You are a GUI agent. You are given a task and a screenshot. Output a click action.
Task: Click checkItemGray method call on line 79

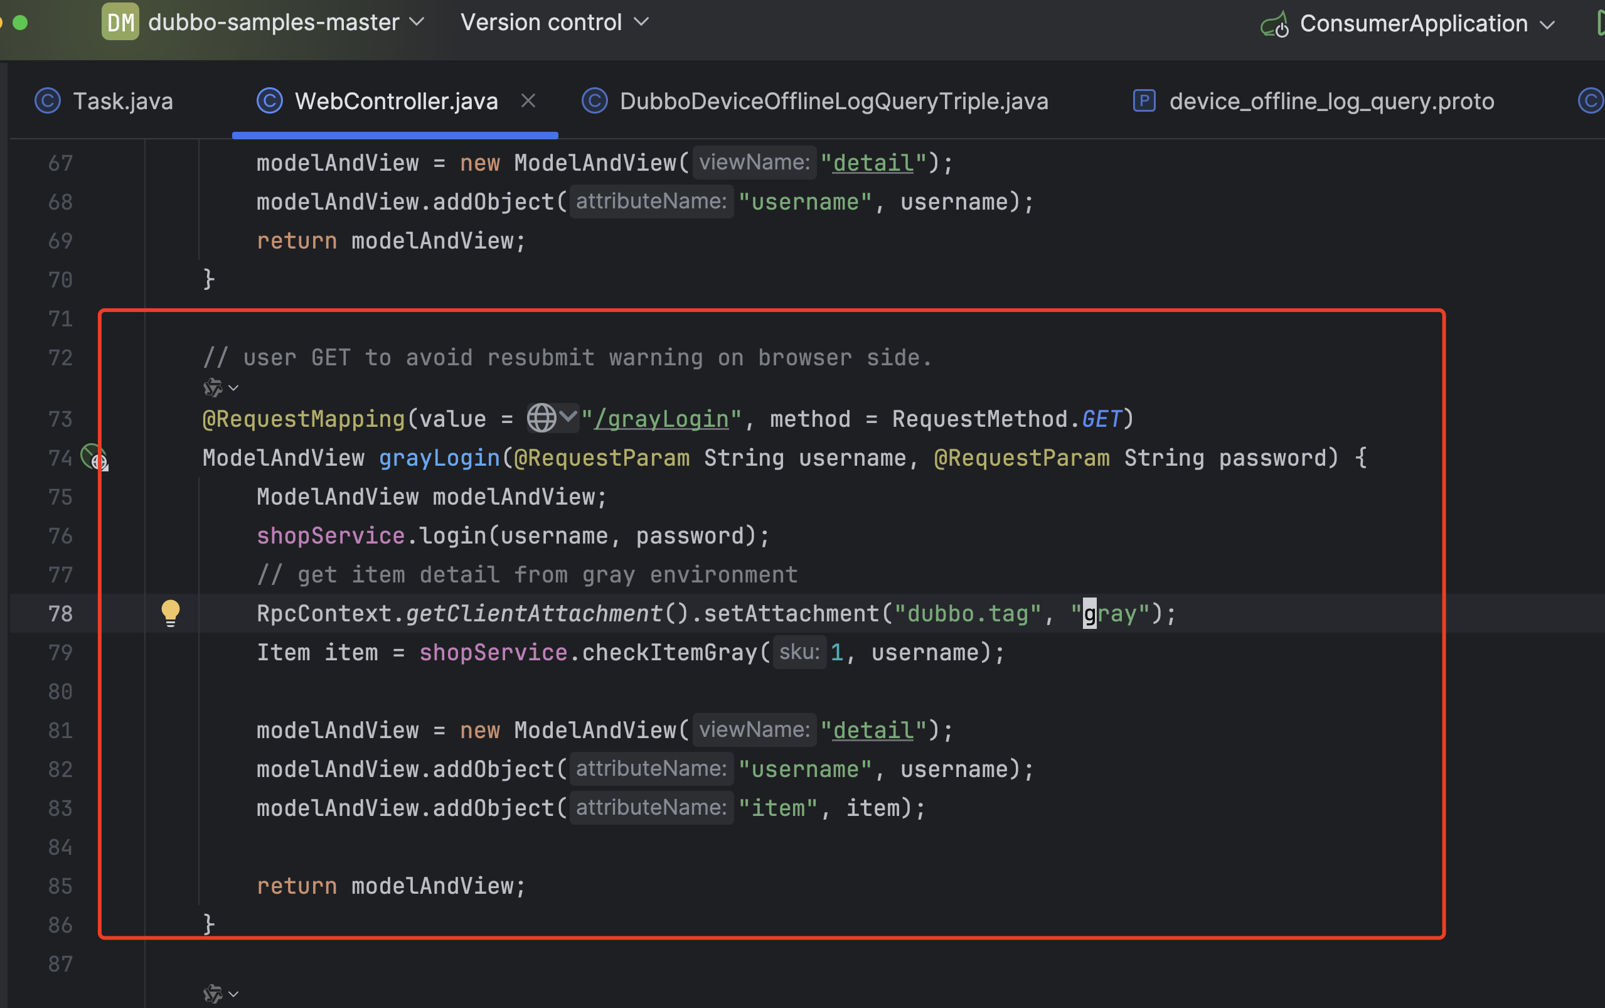(x=669, y=653)
